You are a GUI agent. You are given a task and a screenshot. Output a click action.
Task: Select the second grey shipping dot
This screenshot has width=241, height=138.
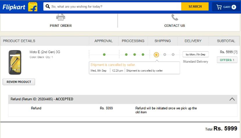point(173,54)
